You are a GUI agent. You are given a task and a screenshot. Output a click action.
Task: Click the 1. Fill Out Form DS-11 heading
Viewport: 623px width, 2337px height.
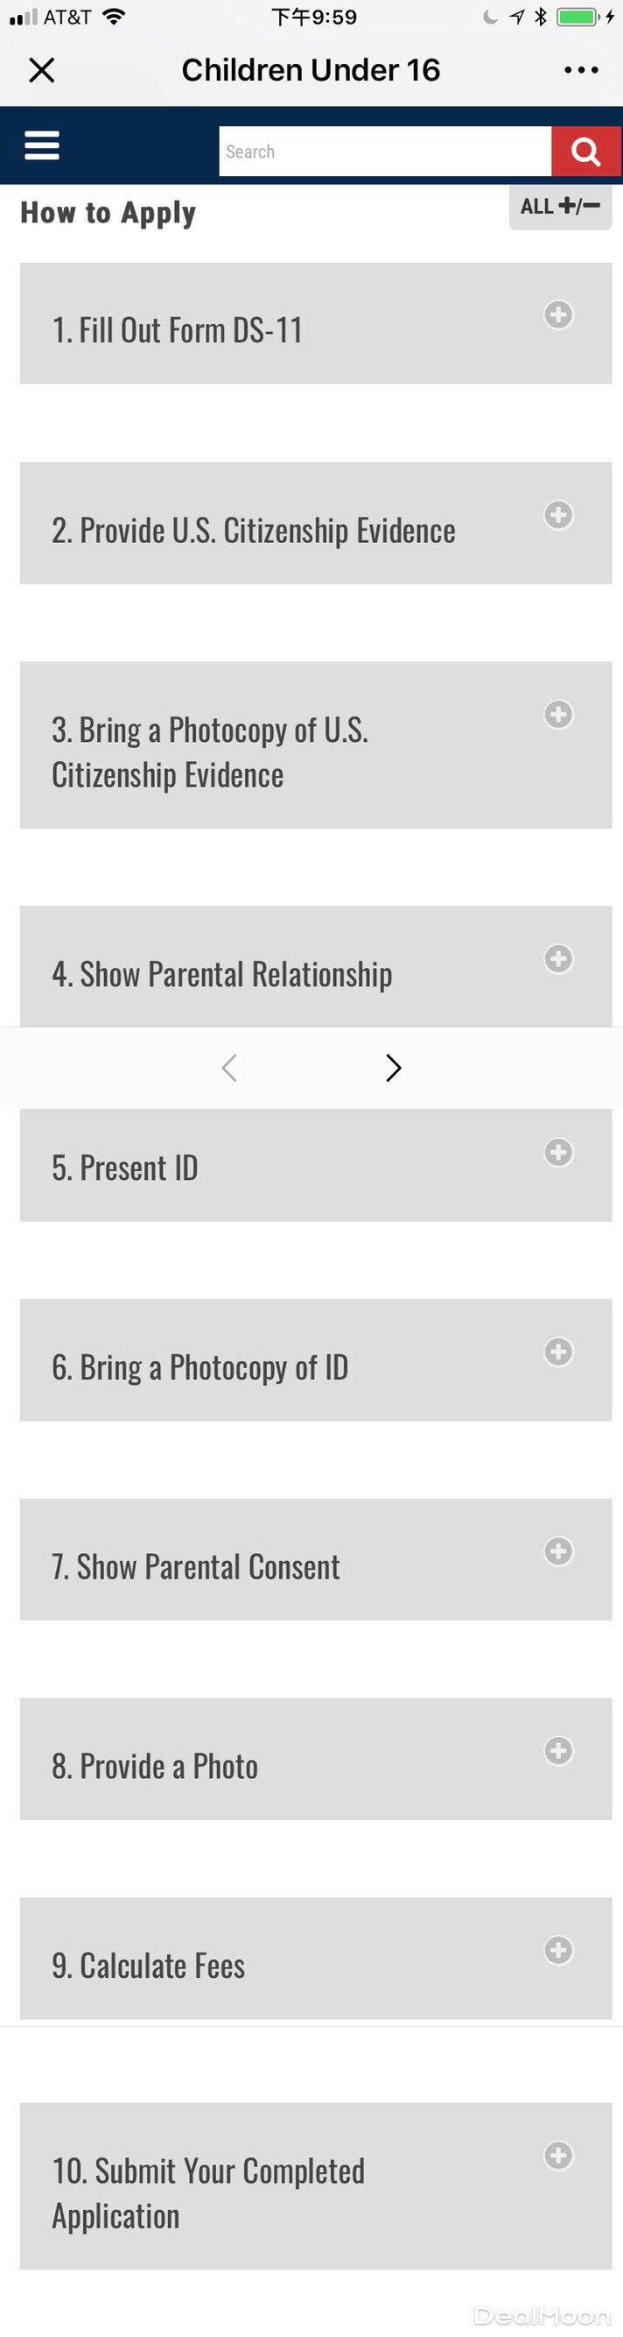coord(177,330)
